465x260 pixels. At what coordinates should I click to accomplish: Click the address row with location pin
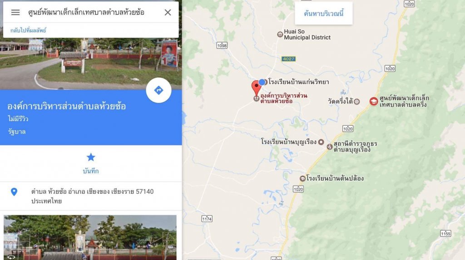(91, 196)
